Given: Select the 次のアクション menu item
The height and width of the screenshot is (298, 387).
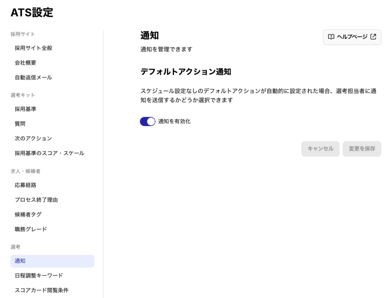Looking at the screenshot, I should pos(33,138).
